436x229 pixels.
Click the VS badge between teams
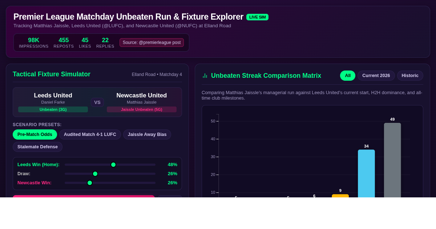tap(97, 102)
